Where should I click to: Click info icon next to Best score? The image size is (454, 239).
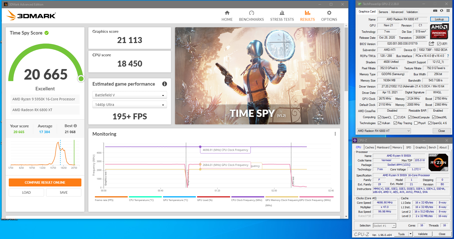click(75, 126)
